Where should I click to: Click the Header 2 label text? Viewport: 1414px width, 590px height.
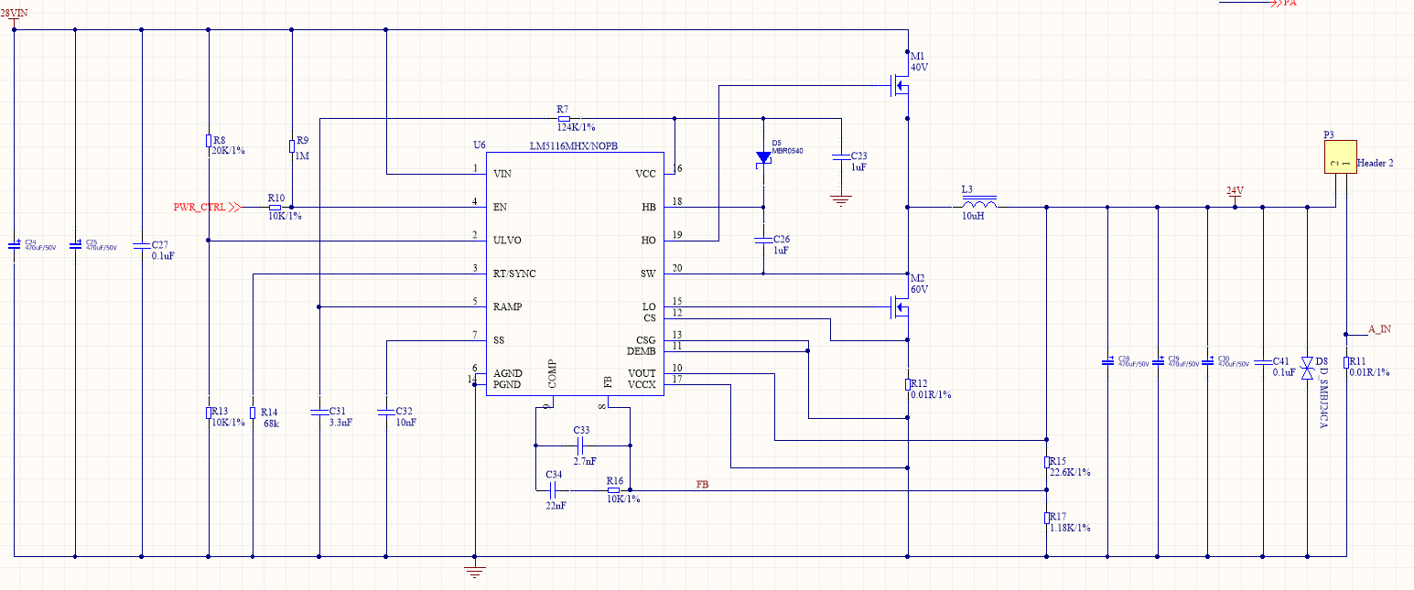pyautogui.click(x=1375, y=163)
